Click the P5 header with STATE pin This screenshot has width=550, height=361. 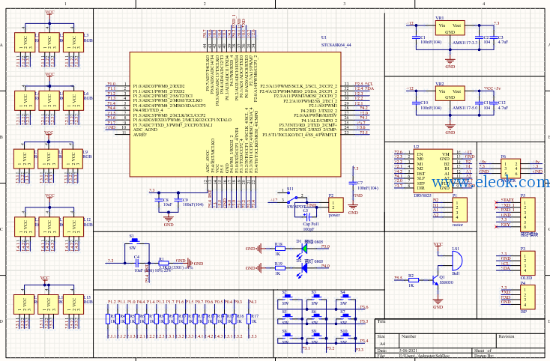[528, 214]
